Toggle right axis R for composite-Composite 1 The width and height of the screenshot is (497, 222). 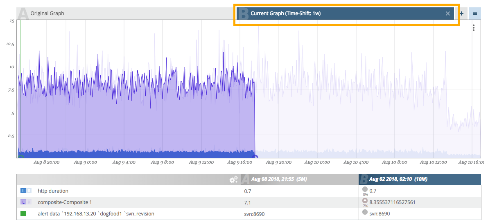[29, 202]
